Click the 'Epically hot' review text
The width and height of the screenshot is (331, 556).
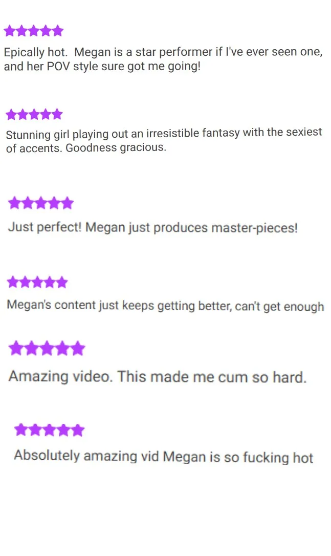click(x=163, y=59)
